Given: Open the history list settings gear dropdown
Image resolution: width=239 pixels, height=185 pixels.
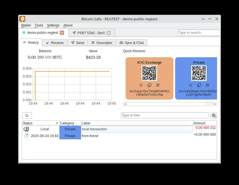Looking at the screenshot, I should click(214, 115).
